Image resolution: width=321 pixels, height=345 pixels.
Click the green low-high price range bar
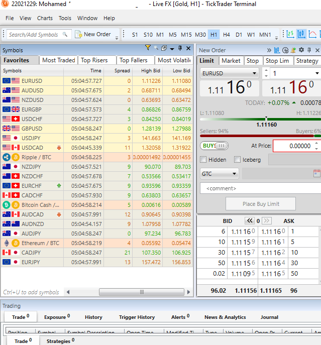(x=260, y=119)
